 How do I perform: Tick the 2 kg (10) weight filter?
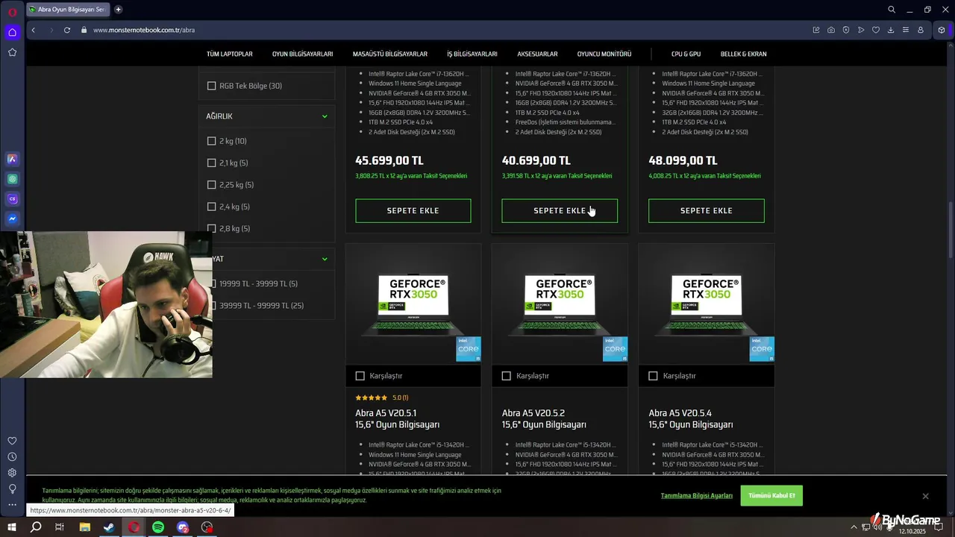coord(211,141)
